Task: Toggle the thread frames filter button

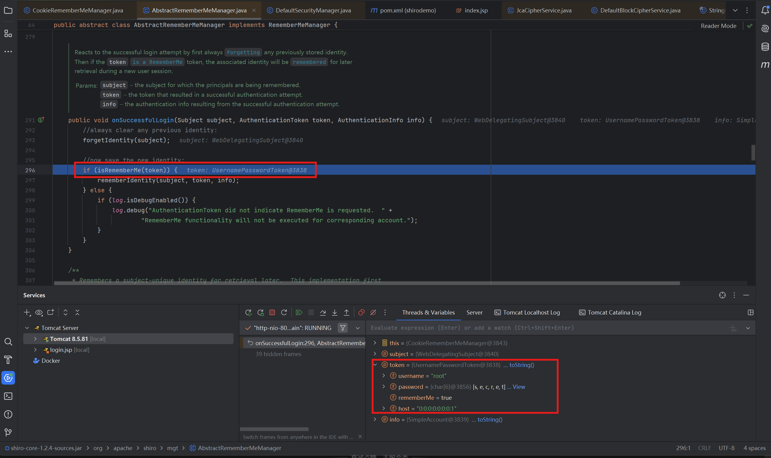Action: point(343,328)
